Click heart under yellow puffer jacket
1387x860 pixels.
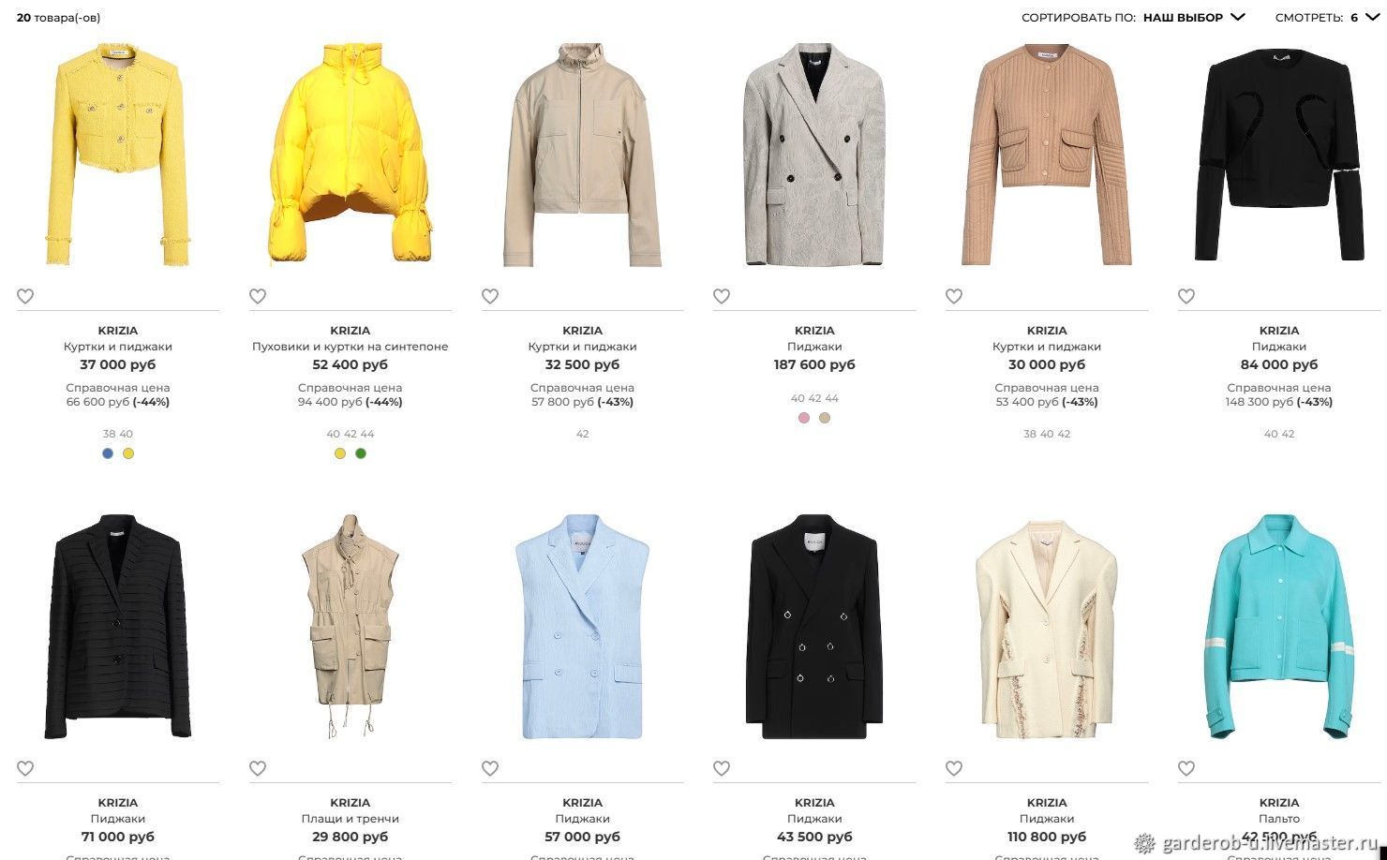pyautogui.click(x=258, y=296)
